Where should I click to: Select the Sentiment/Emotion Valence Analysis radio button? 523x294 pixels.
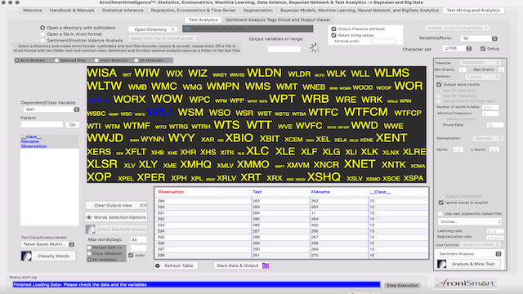pos(42,40)
